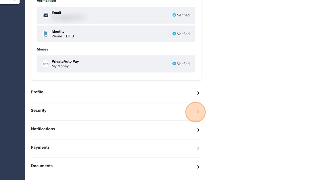322x180 pixels.
Task: Click the Identity phone icon
Action: click(46, 34)
